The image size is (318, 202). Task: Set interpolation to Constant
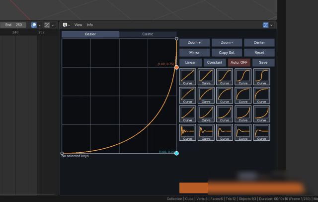tap(215, 62)
